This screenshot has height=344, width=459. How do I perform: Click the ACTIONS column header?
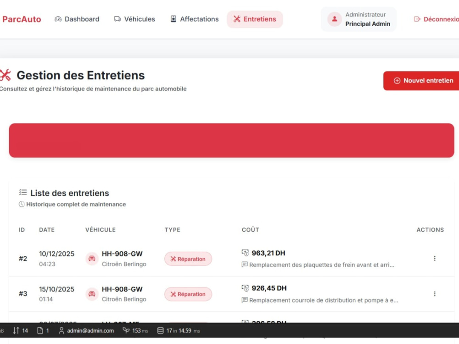(430, 230)
